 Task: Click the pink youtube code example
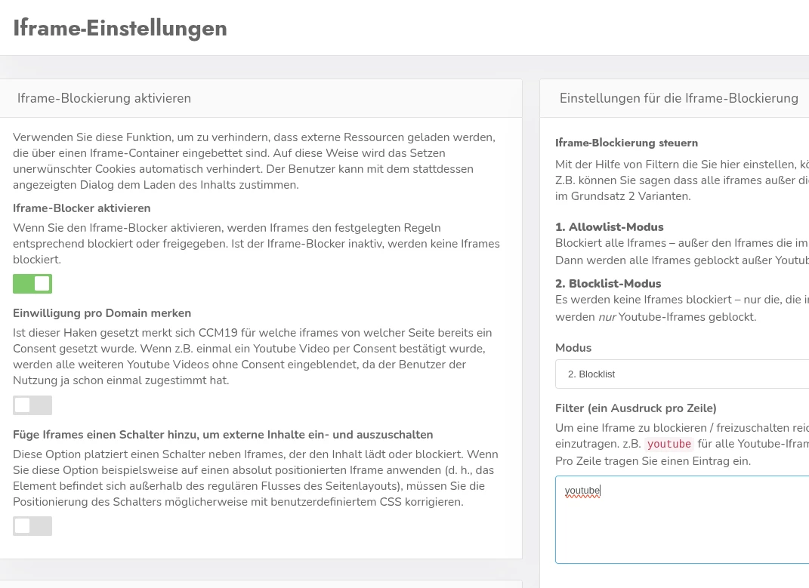[669, 445]
